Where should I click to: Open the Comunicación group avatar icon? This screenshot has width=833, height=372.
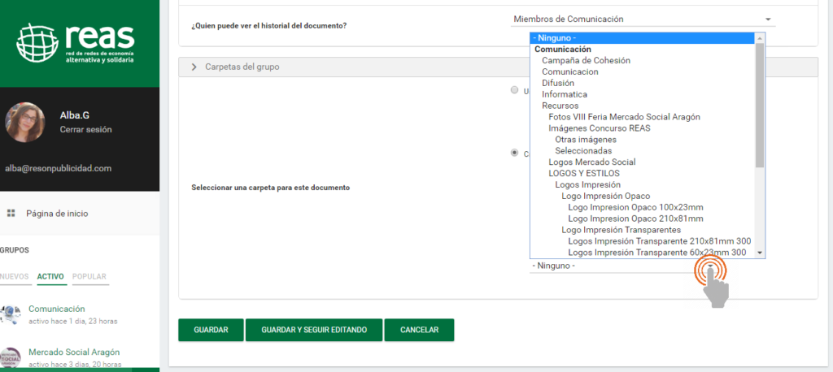click(x=11, y=314)
